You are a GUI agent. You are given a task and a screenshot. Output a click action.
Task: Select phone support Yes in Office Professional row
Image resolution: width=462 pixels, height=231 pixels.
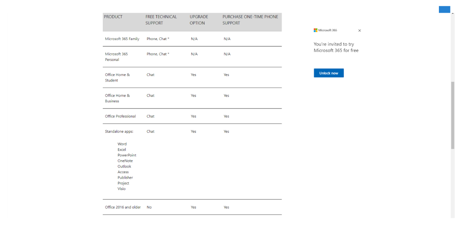click(226, 116)
